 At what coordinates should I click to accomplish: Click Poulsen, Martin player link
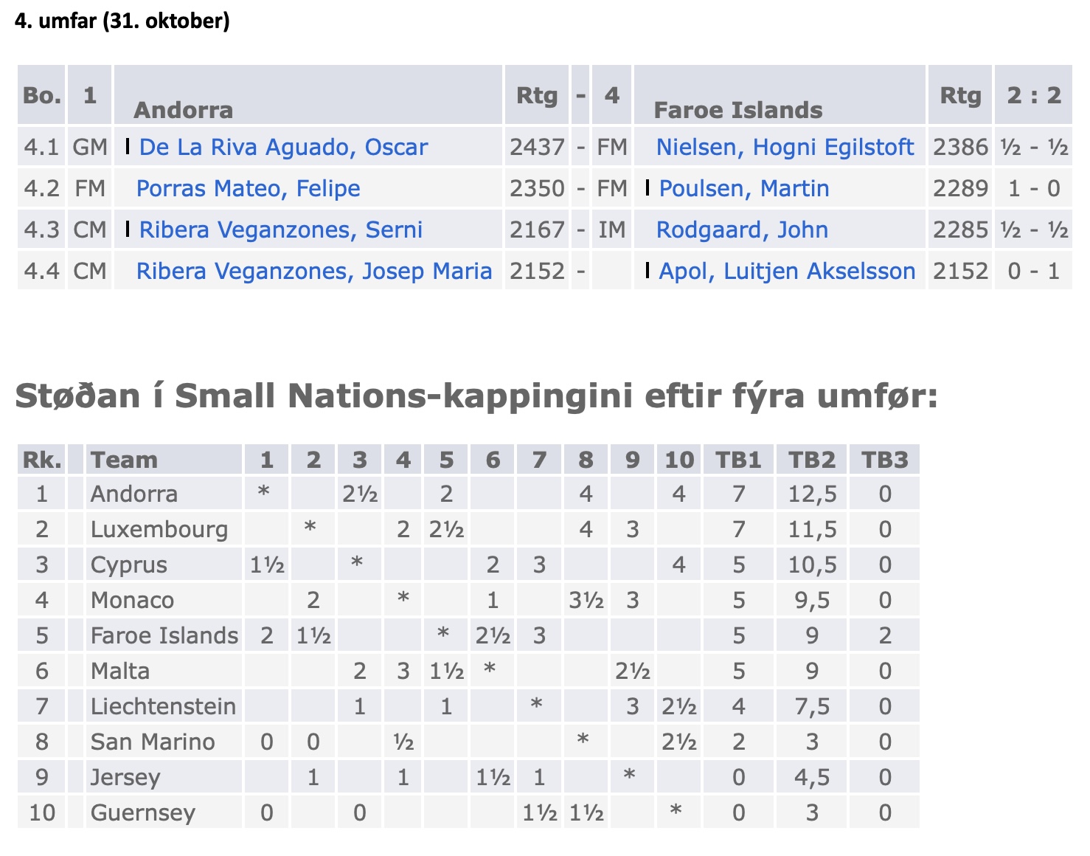click(743, 188)
